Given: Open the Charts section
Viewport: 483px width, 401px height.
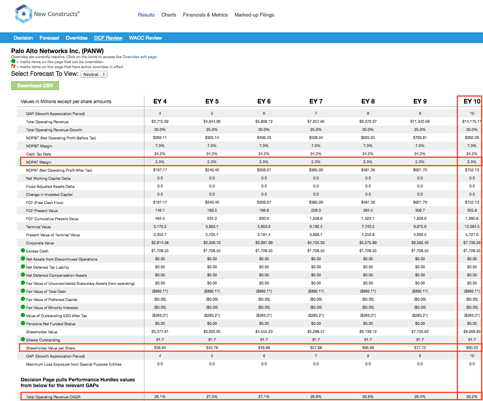Looking at the screenshot, I should [x=169, y=15].
